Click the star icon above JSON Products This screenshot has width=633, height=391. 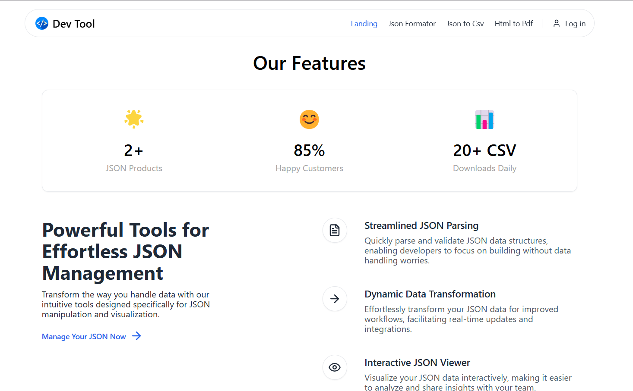pyautogui.click(x=134, y=119)
